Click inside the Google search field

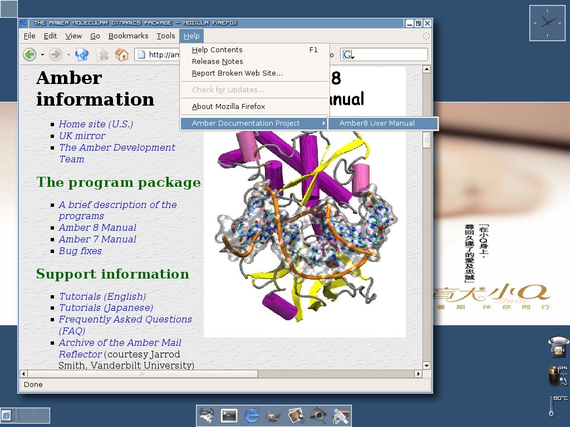tap(390, 54)
